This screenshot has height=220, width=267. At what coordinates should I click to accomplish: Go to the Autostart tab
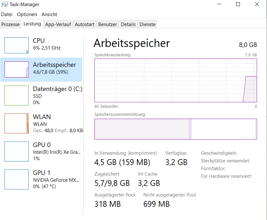coord(85,24)
